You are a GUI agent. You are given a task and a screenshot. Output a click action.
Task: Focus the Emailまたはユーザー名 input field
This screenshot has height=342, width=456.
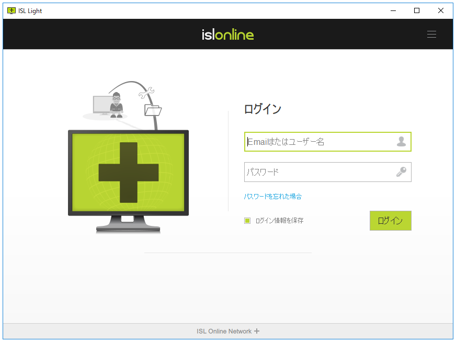(x=328, y=142)
